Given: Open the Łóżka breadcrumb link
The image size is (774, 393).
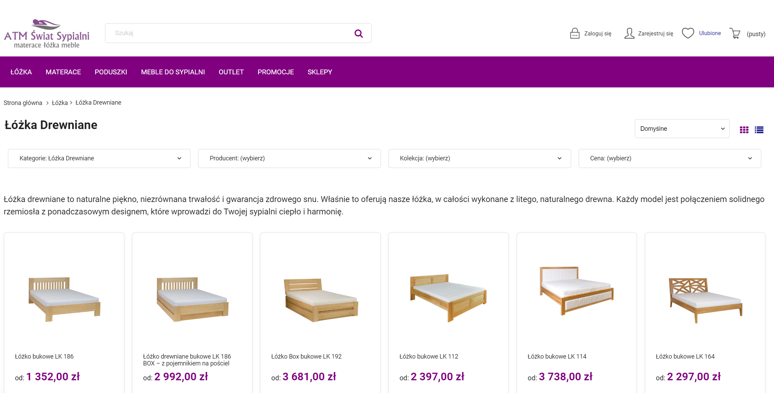Looking at the screenshot, I should pyautogui.click(x=59, y=103).
